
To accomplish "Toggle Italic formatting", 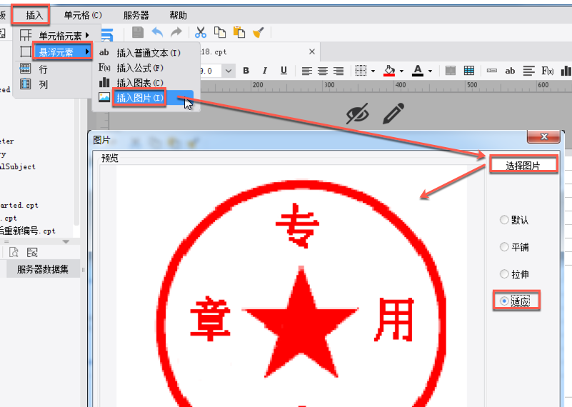I will [x=265, y=71].
